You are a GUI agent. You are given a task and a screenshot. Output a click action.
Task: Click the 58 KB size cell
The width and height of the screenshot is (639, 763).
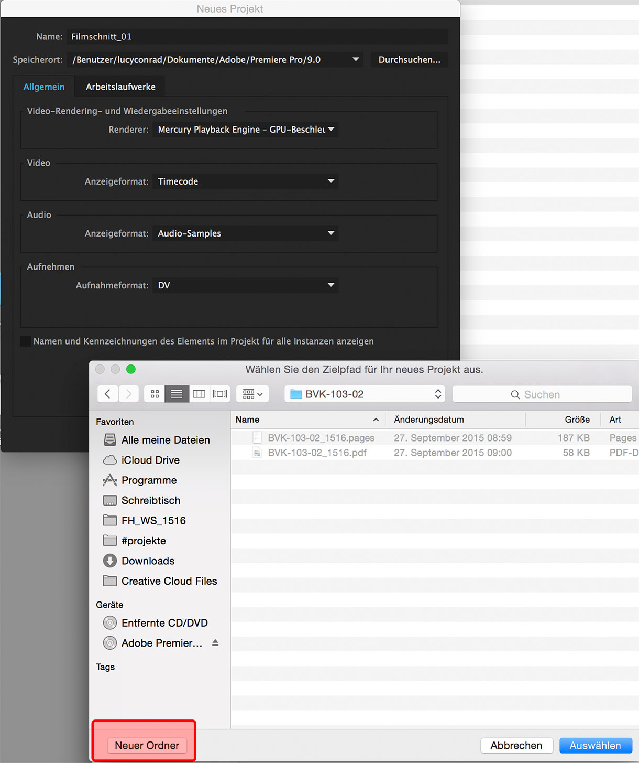coord(576,453)
